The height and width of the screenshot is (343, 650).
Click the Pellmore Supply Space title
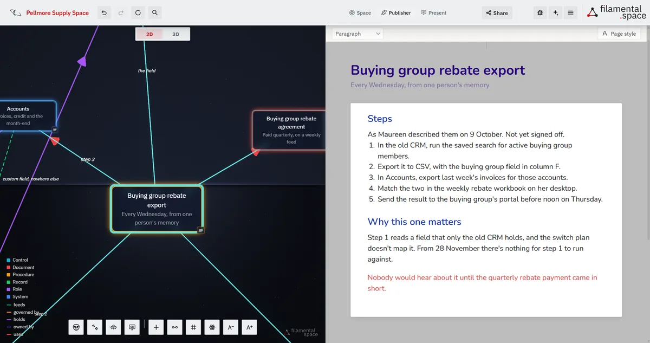(x=57, y=13)
